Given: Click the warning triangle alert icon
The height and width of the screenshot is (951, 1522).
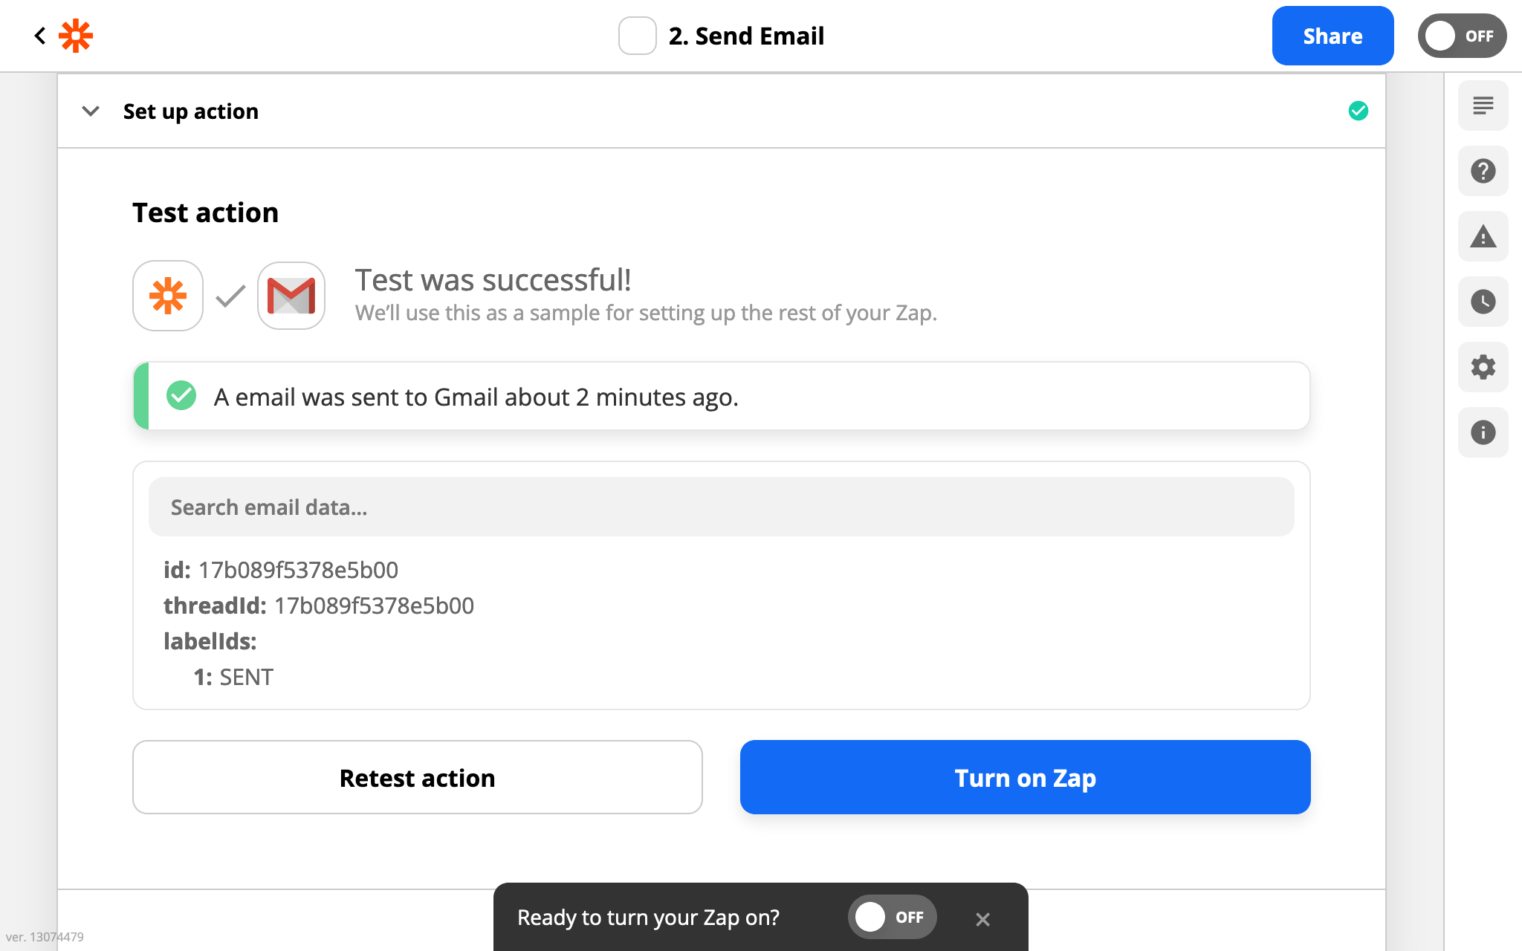Looking at the screenshot, I should tap(1483, 236).
